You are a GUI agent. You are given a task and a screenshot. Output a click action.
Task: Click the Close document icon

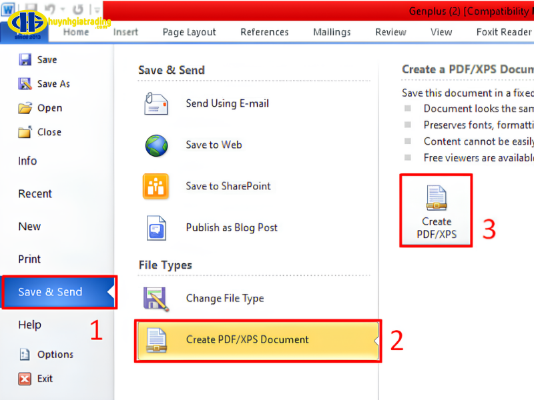point(25,132)
